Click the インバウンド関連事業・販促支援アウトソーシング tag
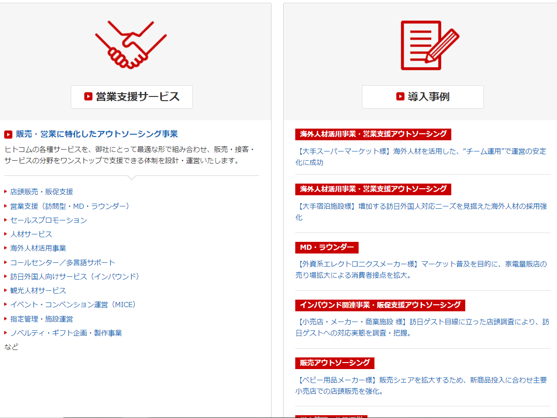557x418 pixels. tap(381, 305)
